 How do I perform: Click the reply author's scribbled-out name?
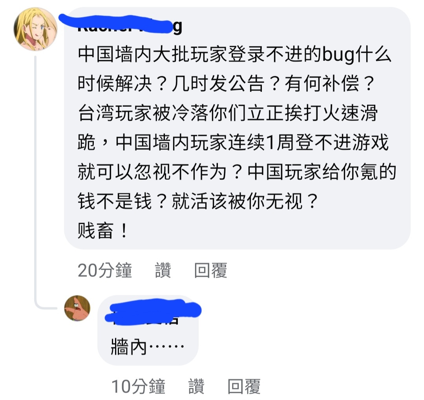(154, 311)
